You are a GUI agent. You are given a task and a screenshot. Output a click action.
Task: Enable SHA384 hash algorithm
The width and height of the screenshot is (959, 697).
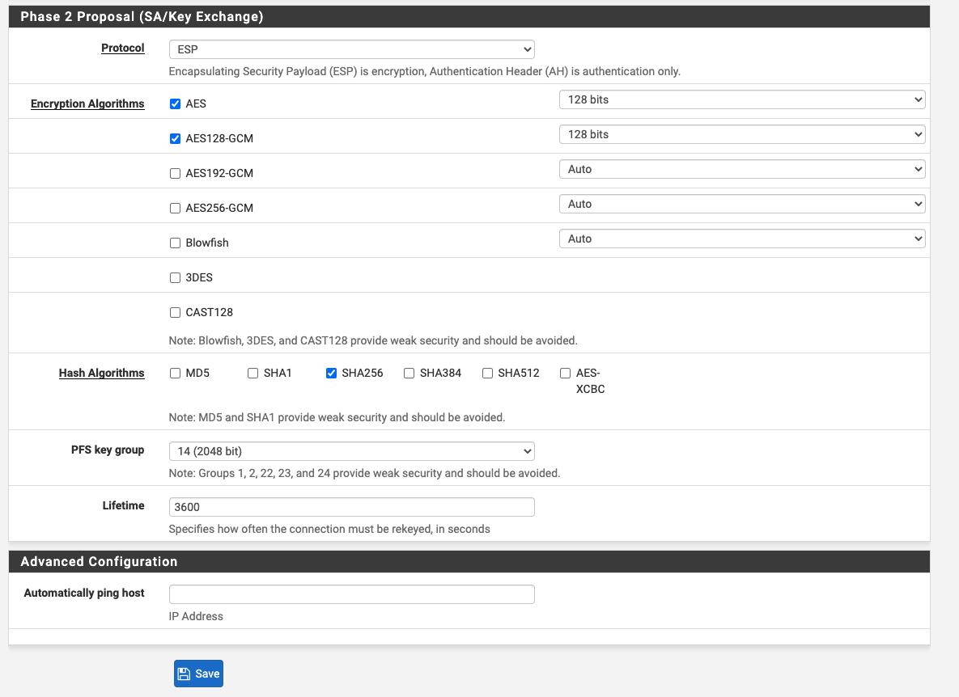coord(409,374)
